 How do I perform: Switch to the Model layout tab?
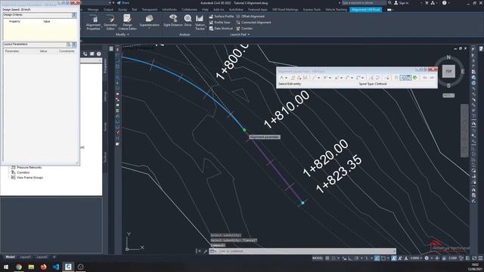click(10, 257)
